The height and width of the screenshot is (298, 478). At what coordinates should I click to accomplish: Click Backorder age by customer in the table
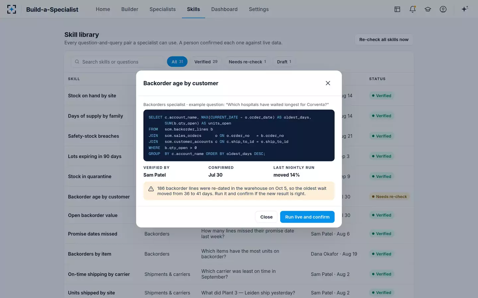pos(99,197)
